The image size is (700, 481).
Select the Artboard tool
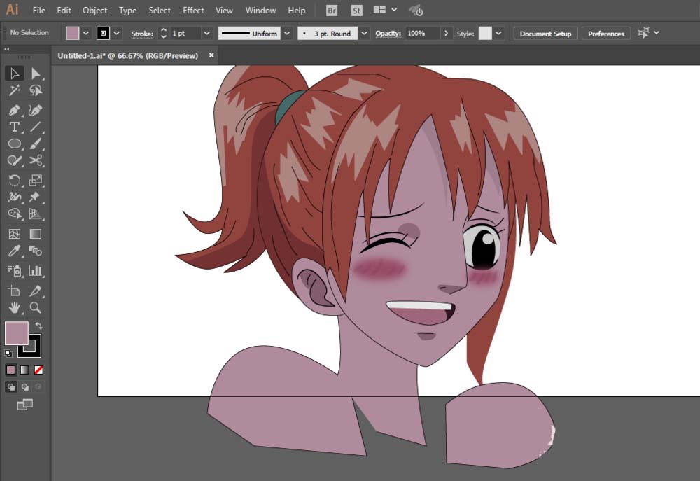click(x=14, y=291)
